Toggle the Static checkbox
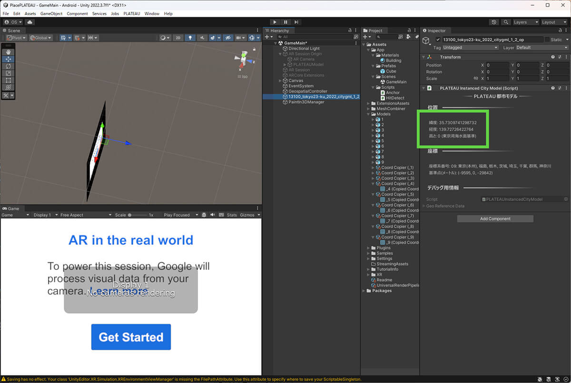 pos(547,39)
